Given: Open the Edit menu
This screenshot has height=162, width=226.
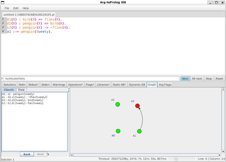Looking at the screenshot, I should click(16, 8).
